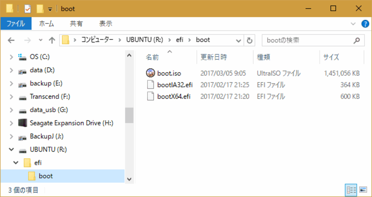Expand data (D:) in the tree
The height and width of the screenshot is (197, 372).
tap(11, 70)
